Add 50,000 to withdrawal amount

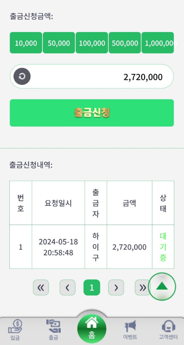tap(59, 43)
